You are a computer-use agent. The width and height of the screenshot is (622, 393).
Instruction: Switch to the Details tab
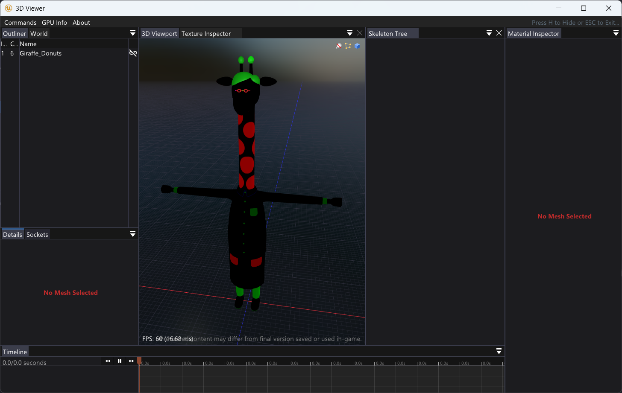click(x=12, y=234)
